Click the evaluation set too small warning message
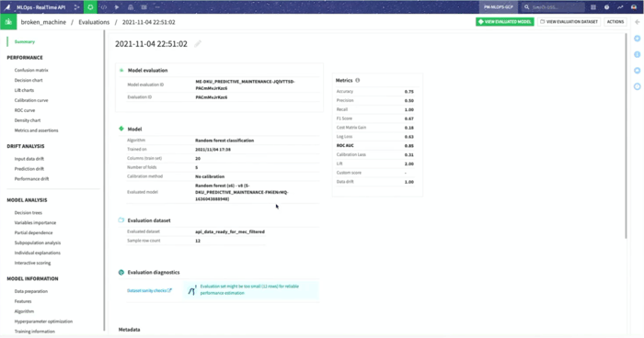 tap(249, 289)
